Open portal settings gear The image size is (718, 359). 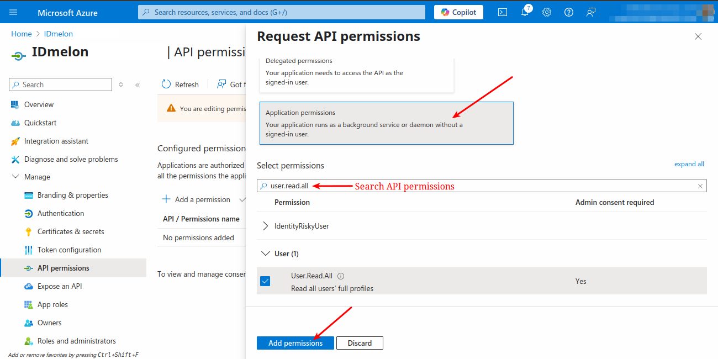[547, 12]
